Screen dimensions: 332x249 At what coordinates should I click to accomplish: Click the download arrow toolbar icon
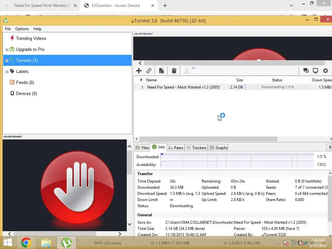point(186,71)
